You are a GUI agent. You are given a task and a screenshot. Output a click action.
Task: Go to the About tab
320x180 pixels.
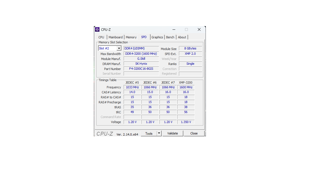182,37
